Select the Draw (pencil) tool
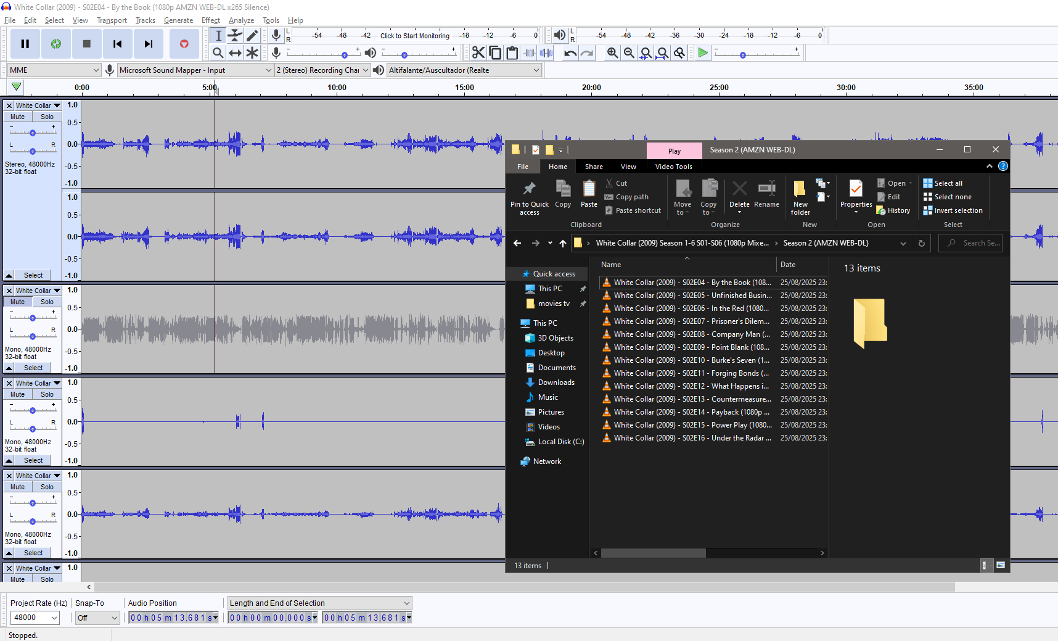The height and width of the screenshot is (641, 1058). pyautogui.click(x=252, y=36)
